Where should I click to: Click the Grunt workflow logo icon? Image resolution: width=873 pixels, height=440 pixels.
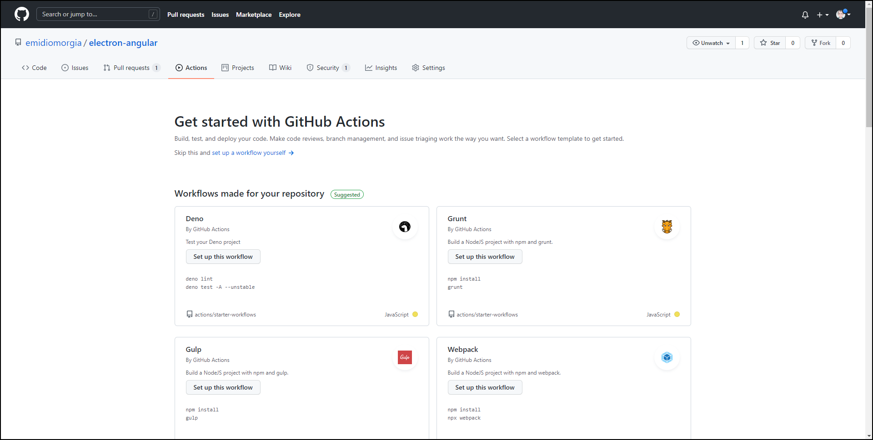pyautogui.click(x=667, y=227)
